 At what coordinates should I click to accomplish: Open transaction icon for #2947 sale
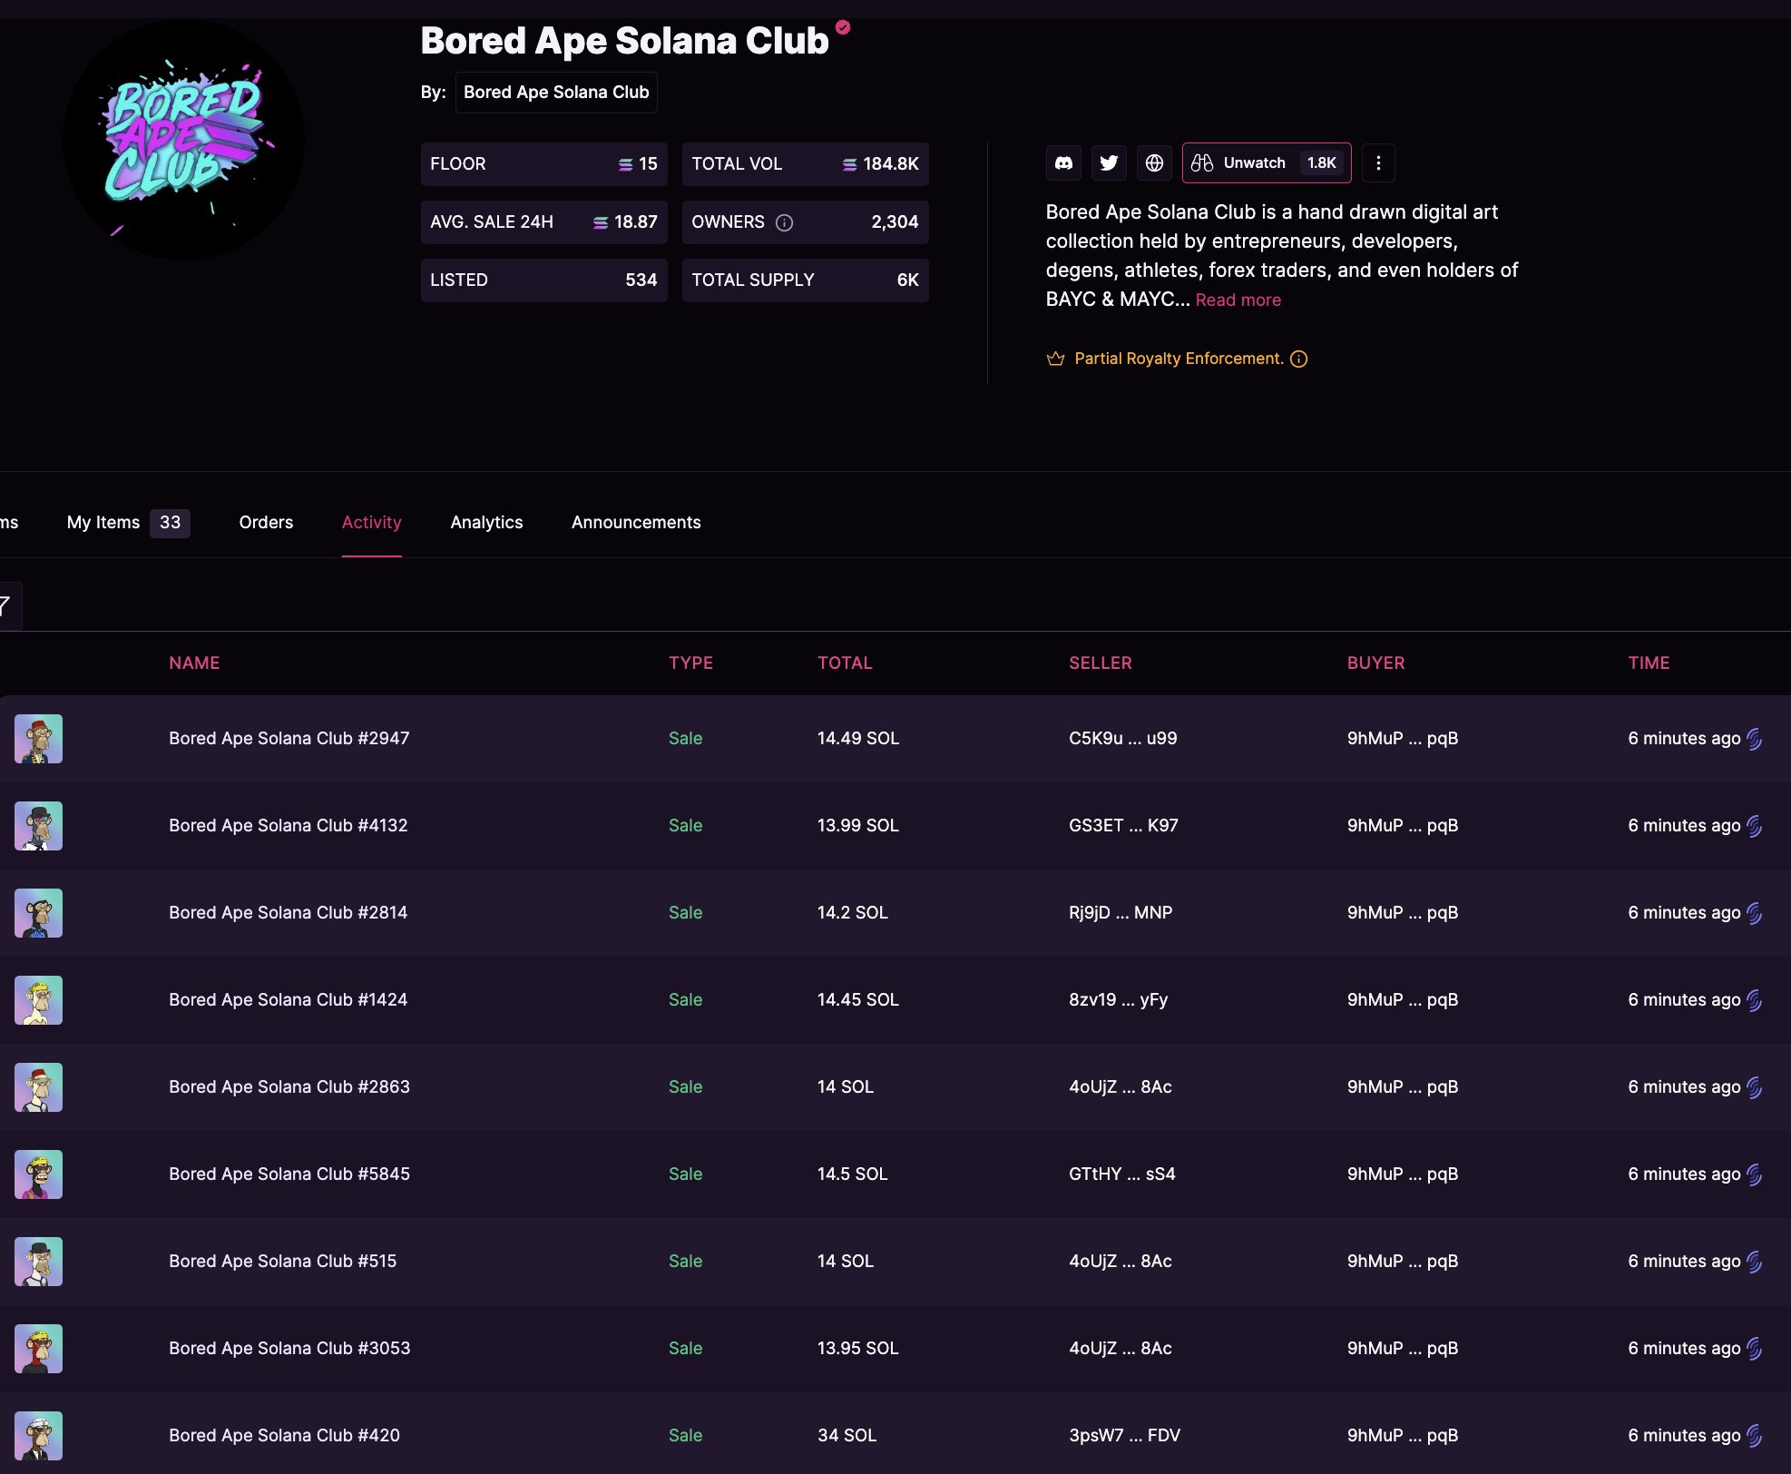[x=1754, y=739]
